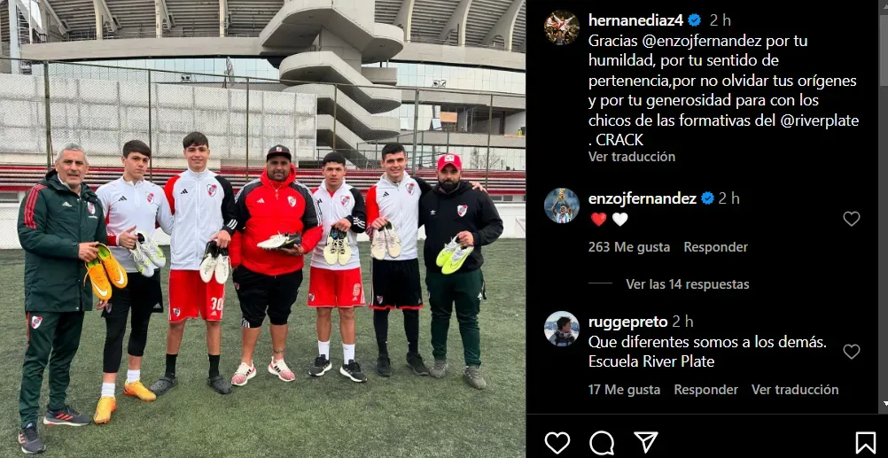Like the post with the heart icon
888x458 pixels.
point(557,443)
